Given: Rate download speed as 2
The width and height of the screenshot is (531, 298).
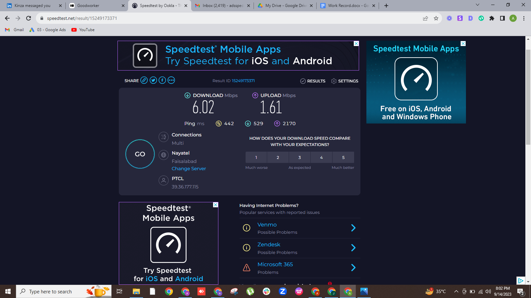Looking at the screenshot, I should (278, 157).
